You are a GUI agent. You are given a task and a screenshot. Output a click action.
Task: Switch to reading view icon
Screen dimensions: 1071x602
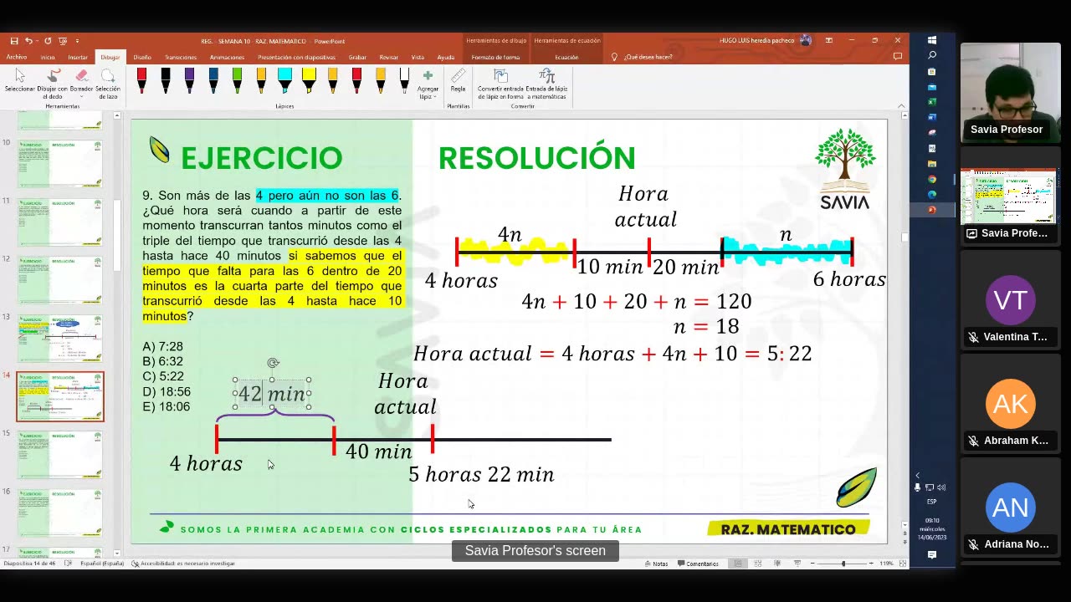click(778, 564)
